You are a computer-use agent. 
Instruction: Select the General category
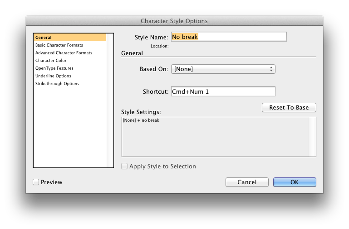pyautogui.click(x=70, y=38)
